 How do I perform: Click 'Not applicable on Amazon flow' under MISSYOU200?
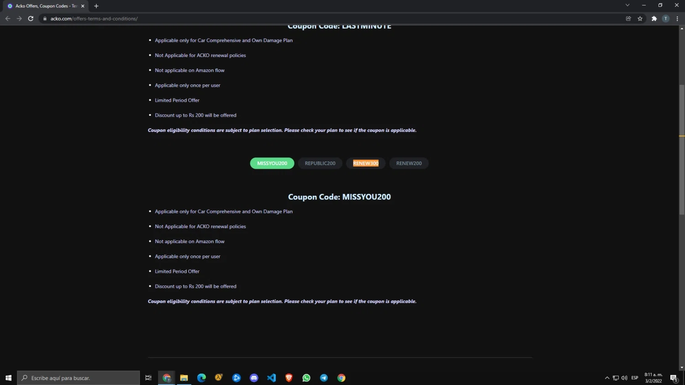[190, 242]
